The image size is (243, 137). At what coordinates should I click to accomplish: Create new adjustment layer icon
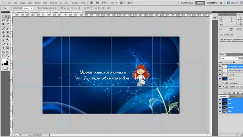tap(238, 93)
